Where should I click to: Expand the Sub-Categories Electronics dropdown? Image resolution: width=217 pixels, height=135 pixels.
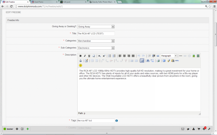pos(96,48)
